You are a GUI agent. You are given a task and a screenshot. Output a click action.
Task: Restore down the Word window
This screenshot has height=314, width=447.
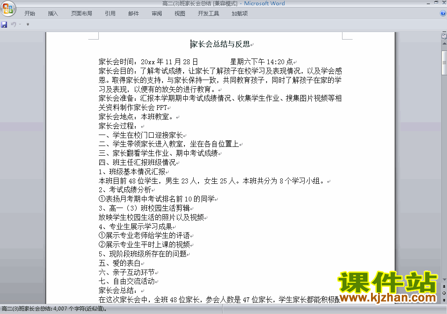tap(436, 3)
